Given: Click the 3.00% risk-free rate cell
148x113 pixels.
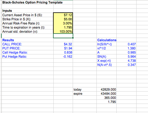Looking at the screenshot, I should coord(63,23).
